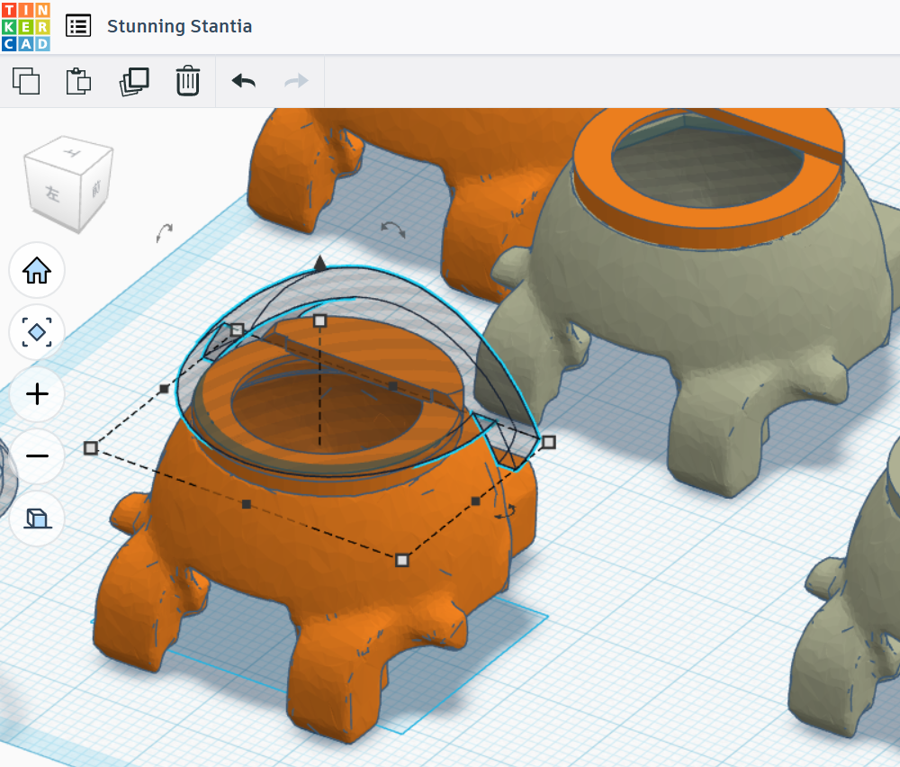900x767 pixels.
Task: Switch to orthographic view
Action: point(37,518)
